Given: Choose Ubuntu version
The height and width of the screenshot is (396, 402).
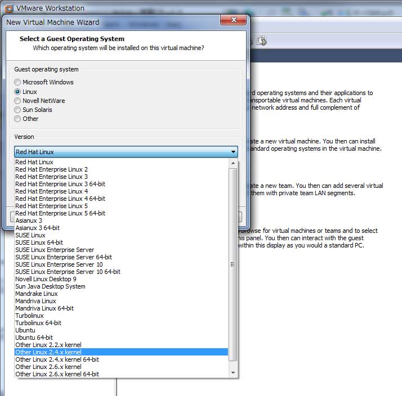Looking at the screenshot, I should 121,330.
